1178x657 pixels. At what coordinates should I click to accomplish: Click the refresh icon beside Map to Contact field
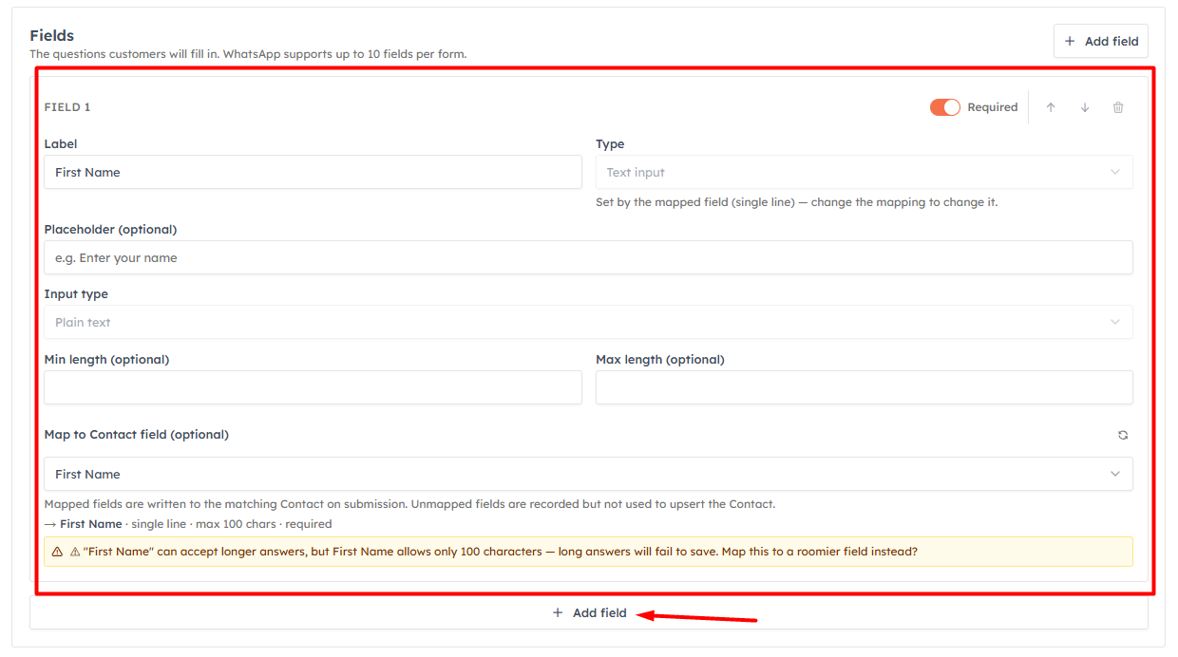(1123, 435)
